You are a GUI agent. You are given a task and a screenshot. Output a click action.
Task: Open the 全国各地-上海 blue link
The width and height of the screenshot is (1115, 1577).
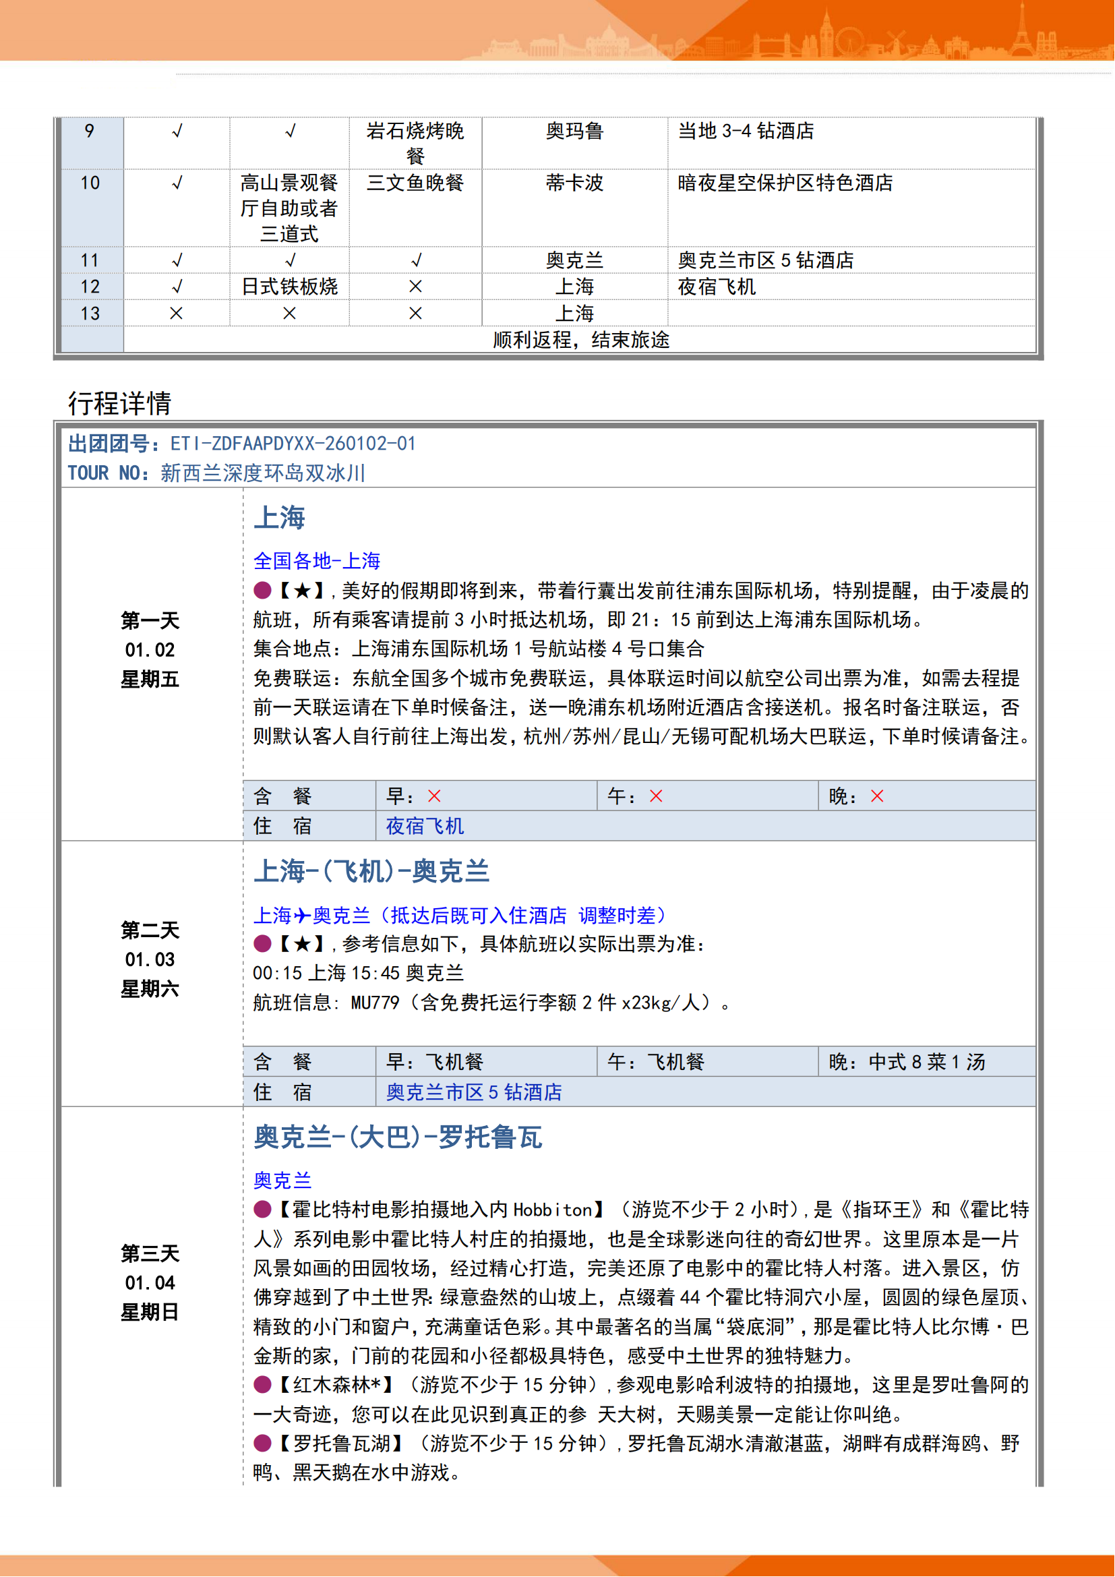pyautogui.click(x=317, y=561)
